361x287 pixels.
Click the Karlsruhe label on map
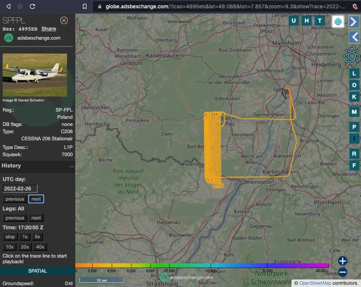[276, 172]
